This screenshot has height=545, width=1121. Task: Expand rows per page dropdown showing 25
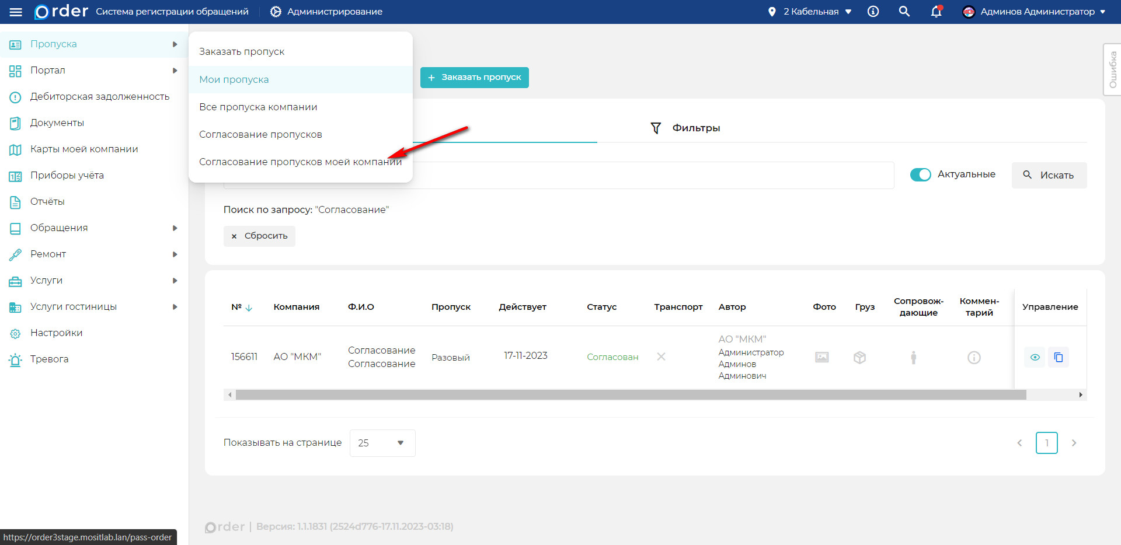point(382,443)
